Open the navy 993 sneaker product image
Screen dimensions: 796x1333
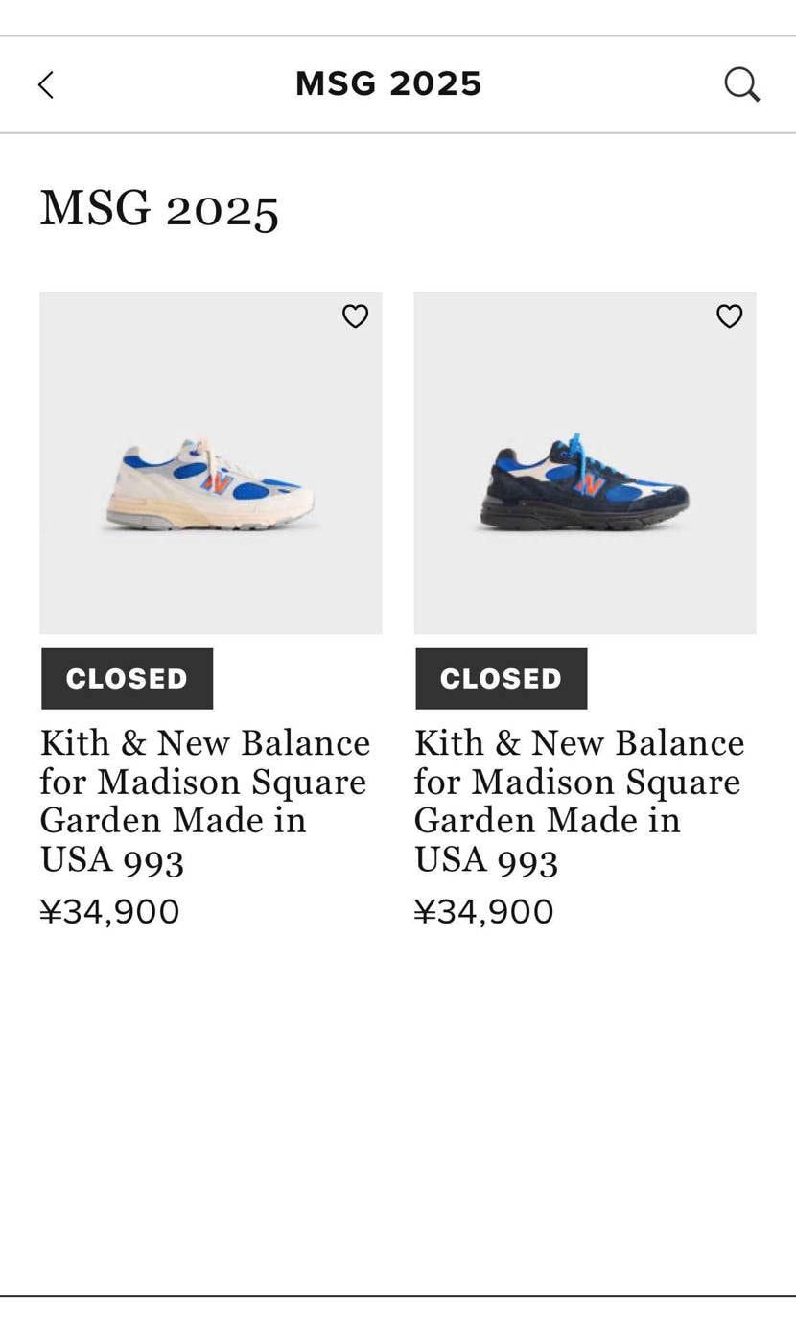pos(584,462)
